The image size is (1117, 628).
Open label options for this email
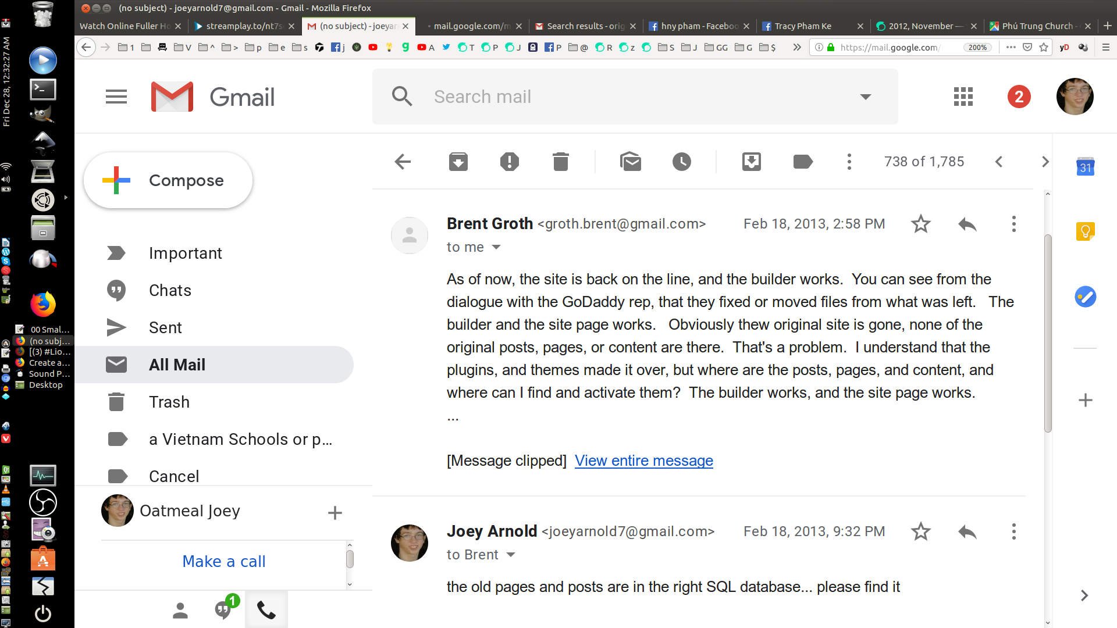point(803,162)
